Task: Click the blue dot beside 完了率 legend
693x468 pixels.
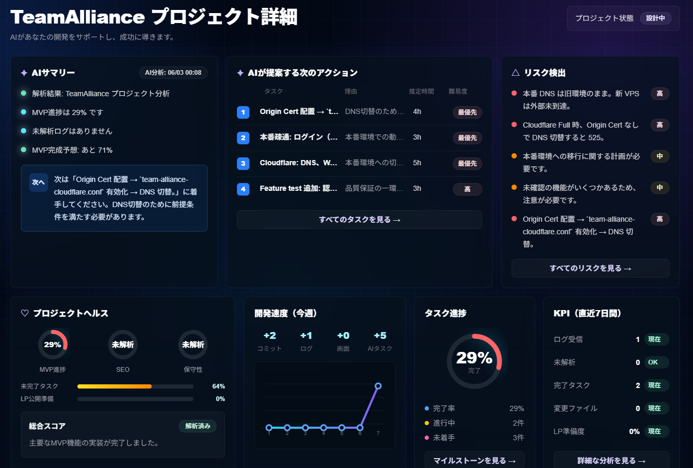Action: point(427,408)
